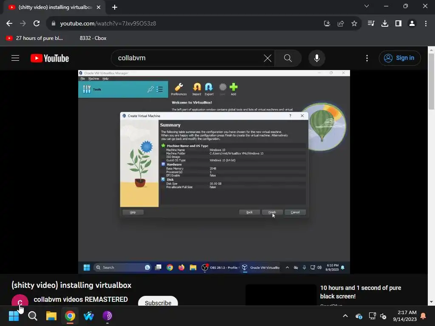
Task: Click Finish in Create Virtual Machine dialog
Action: [272, 212]
